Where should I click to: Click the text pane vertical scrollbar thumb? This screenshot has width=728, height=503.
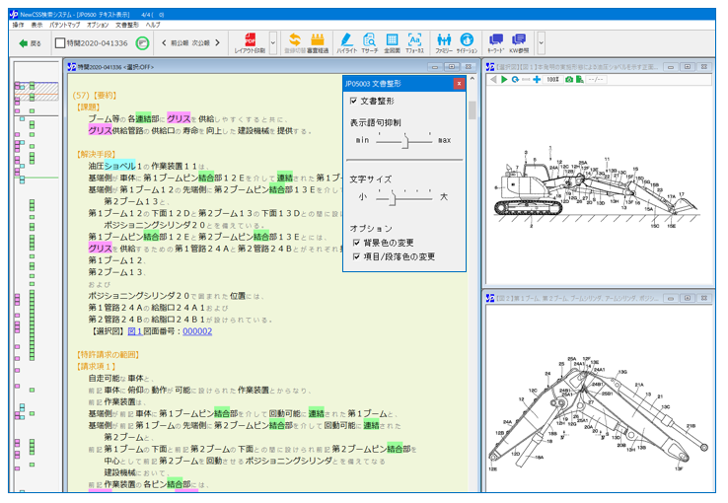pos(473,110)
